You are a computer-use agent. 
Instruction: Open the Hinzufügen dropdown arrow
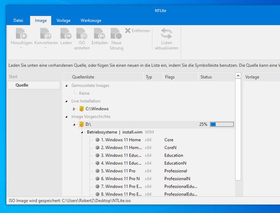tap(21, 47)
